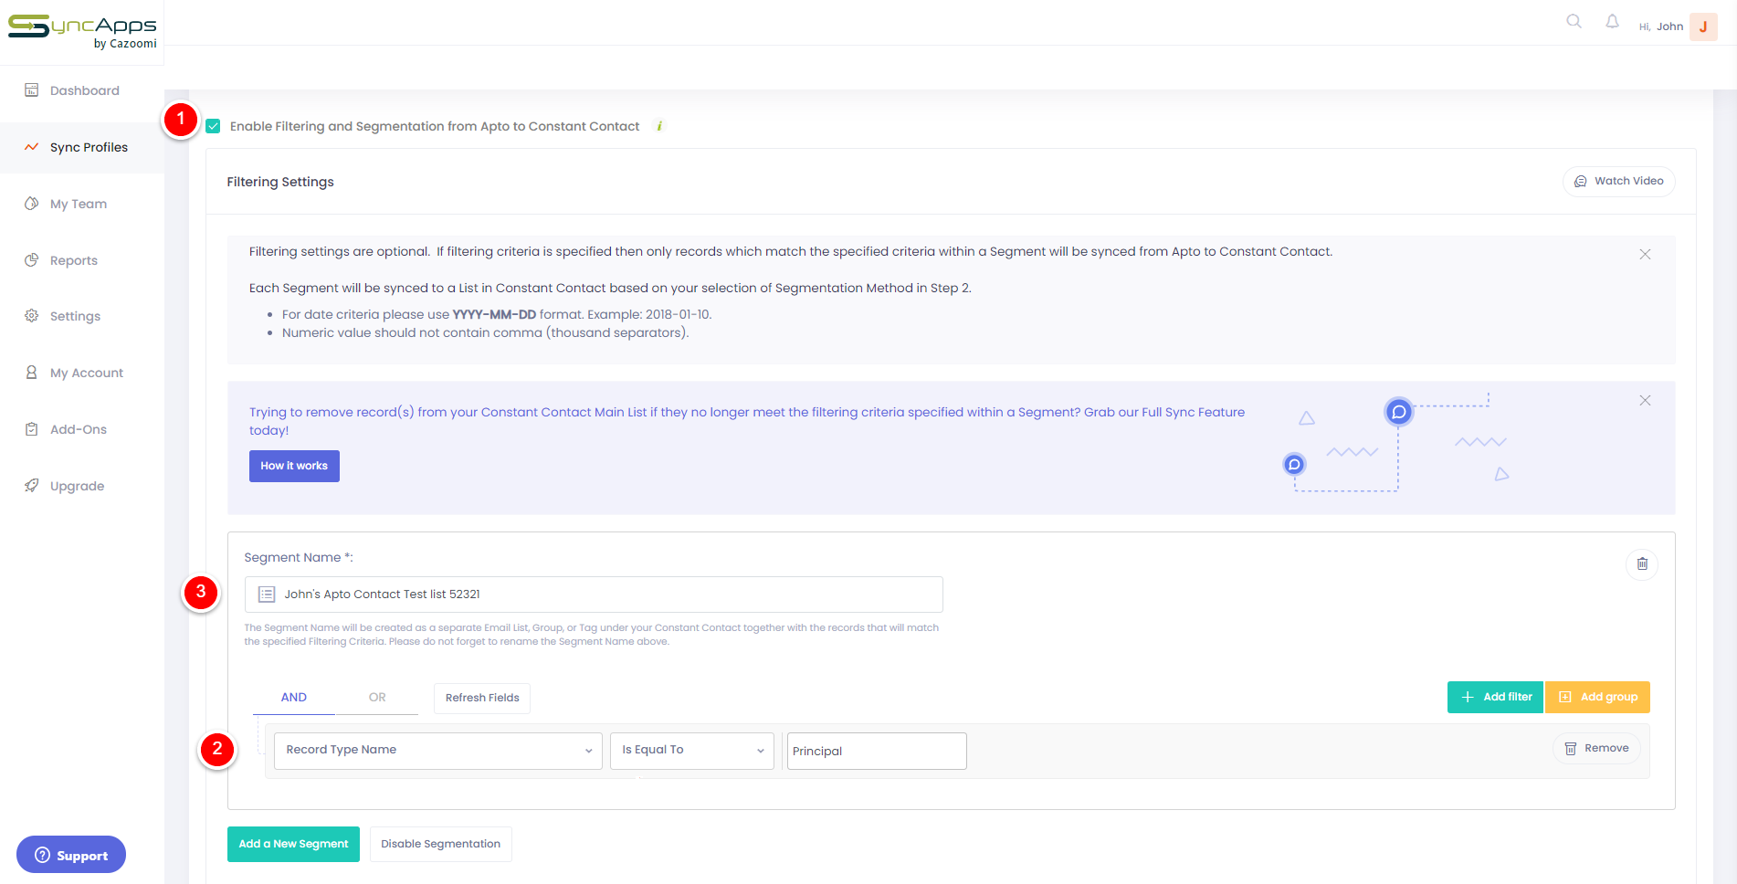The width and height of the screenshot is (1737, 884).
Task: Click the list icon in Segment Name field
Action: 267,595
